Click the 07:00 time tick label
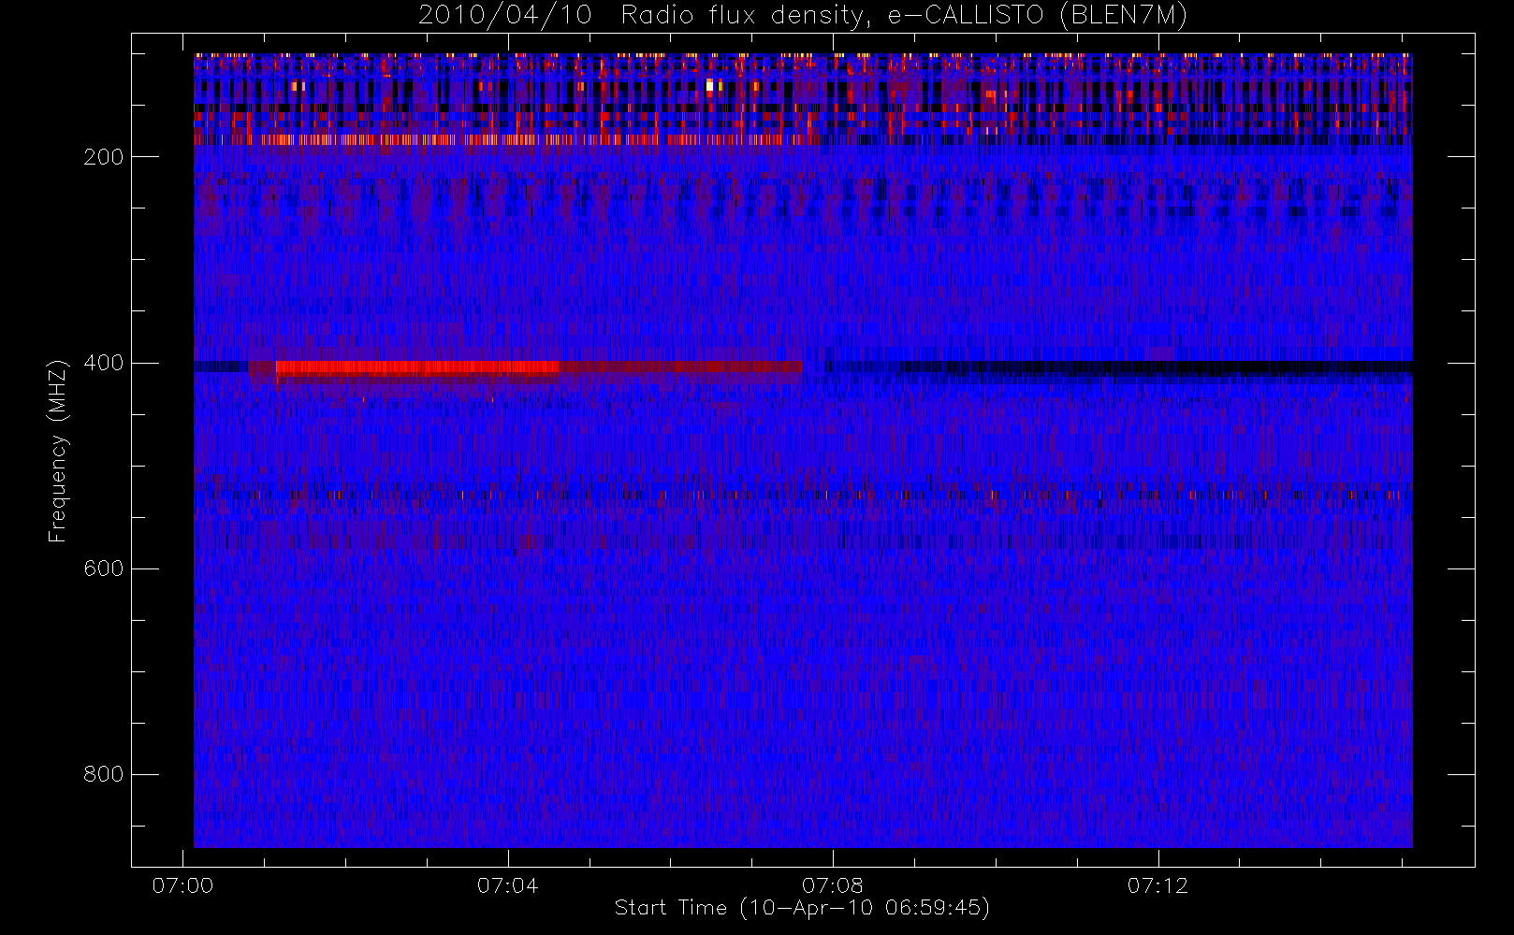Viewport: 1514px width, 935px height. click(x=182, y=885)
